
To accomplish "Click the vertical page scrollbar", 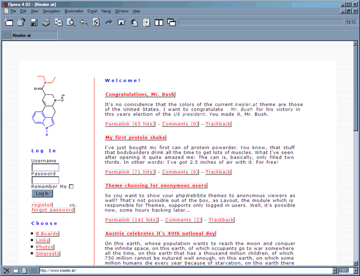I will [x=355, y=168].
